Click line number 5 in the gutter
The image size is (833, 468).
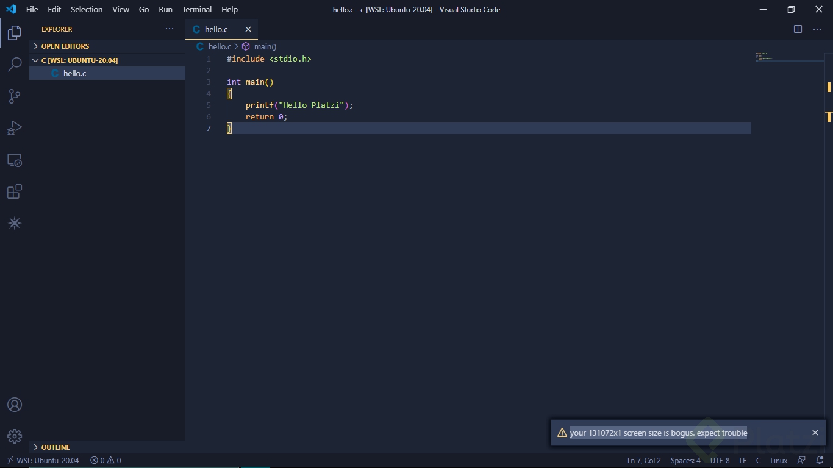tap(209, 105)
